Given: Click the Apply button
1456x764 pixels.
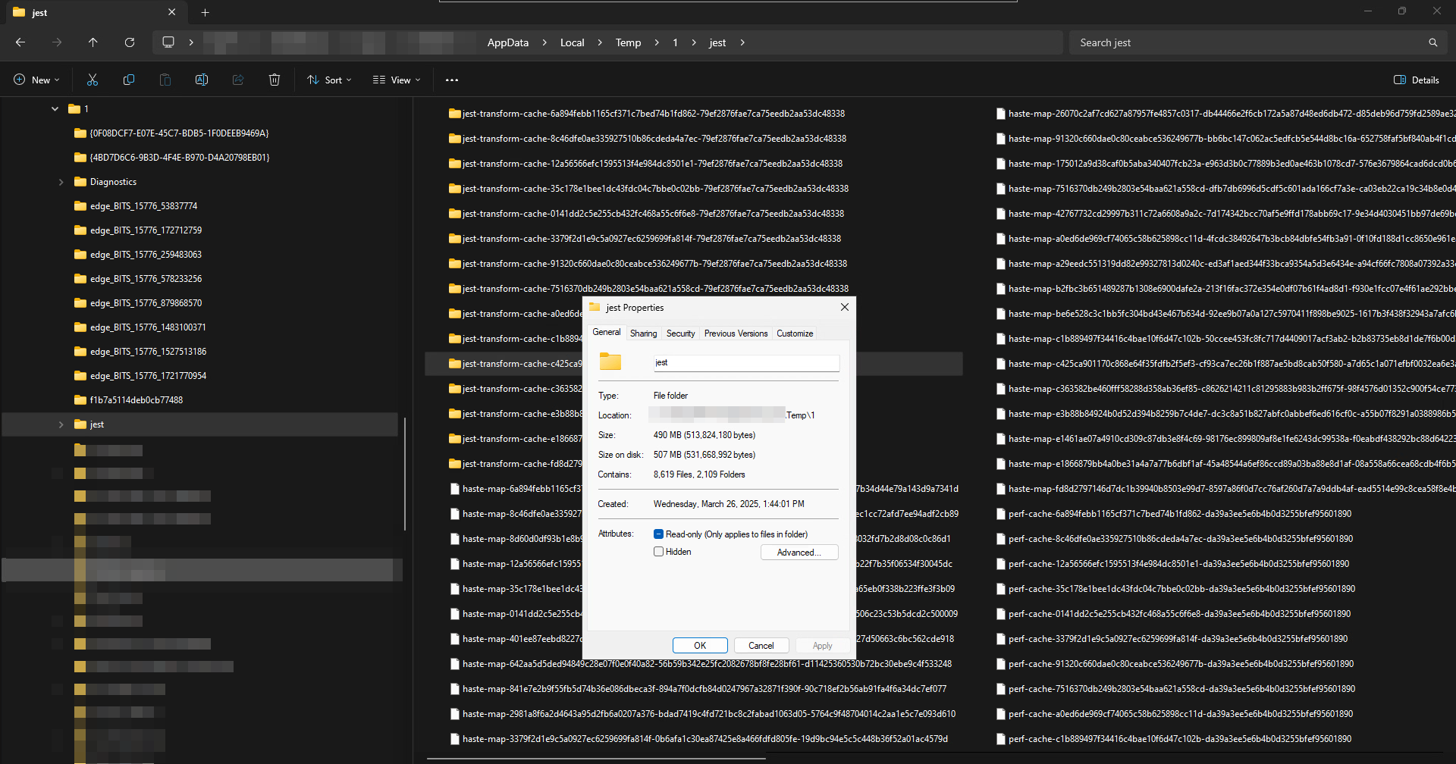Looking at the screenshot, I should point(823,646).
